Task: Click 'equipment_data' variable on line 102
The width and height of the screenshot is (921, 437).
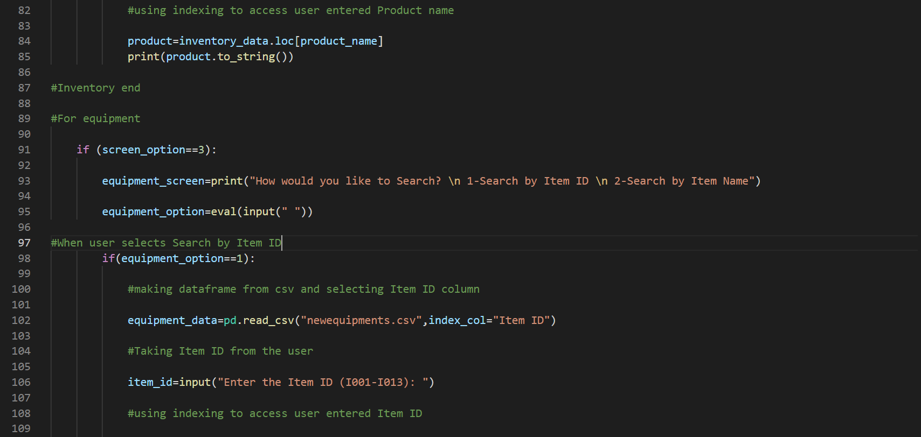Action: 172,320
